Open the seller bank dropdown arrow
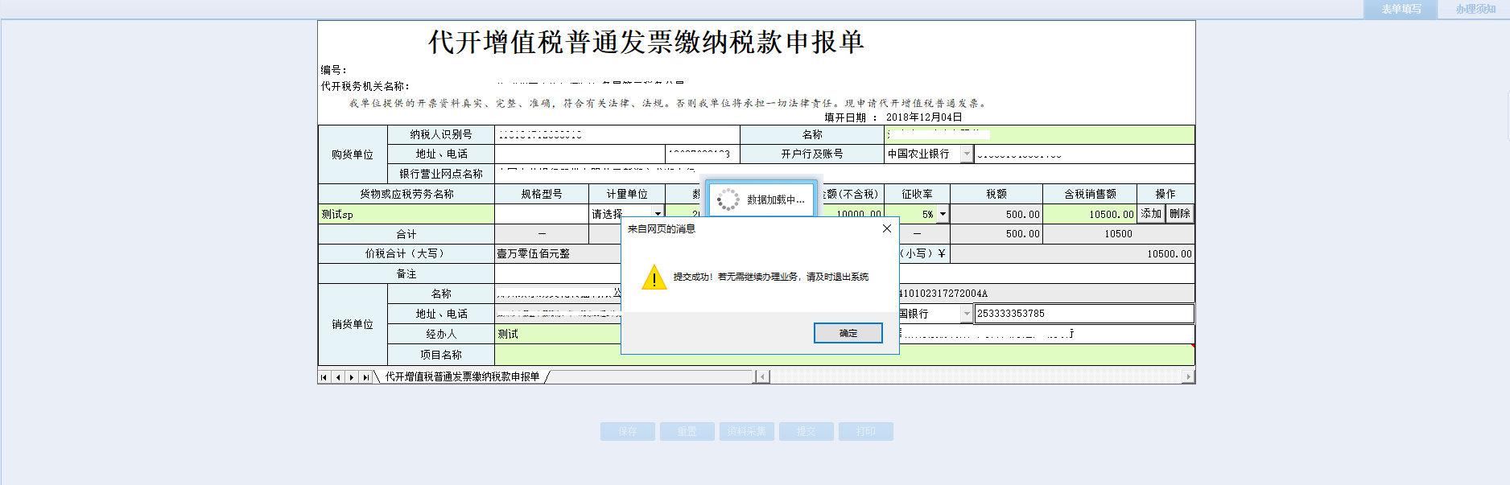This screenshot has width=1510, height=485. tap(967, 314)
